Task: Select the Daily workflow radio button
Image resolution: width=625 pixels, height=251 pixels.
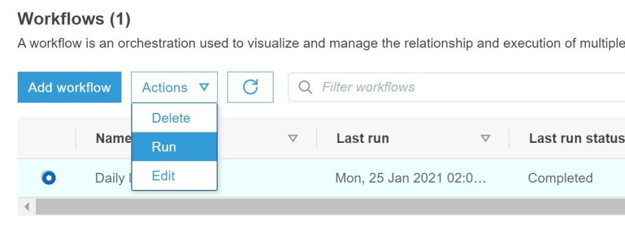Action: pos(48,178)
